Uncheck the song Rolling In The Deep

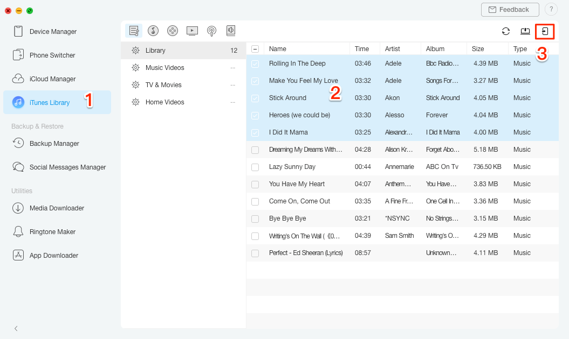(x=255, y=63)
